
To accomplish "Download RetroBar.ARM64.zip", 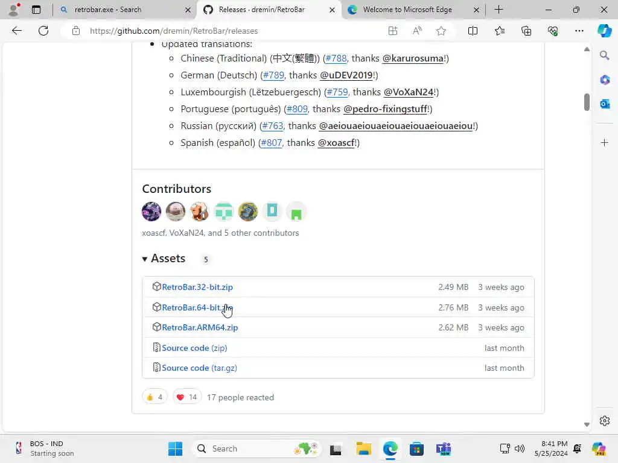I will 200,327.
